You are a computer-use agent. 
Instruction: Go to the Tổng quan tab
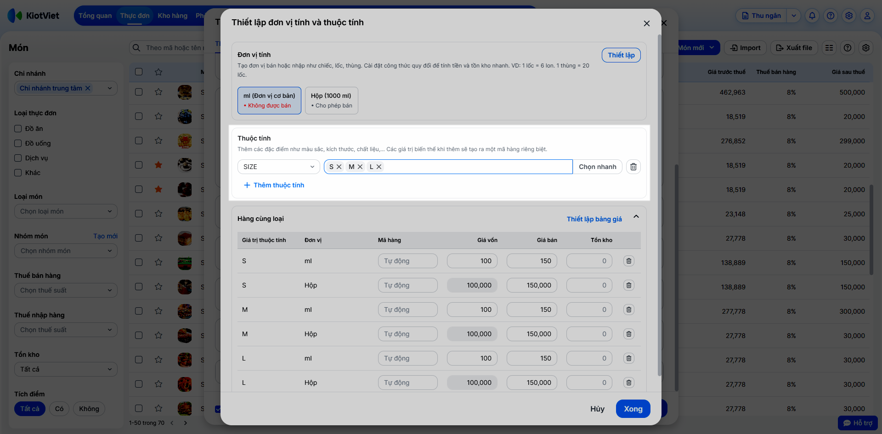point(95,16)
